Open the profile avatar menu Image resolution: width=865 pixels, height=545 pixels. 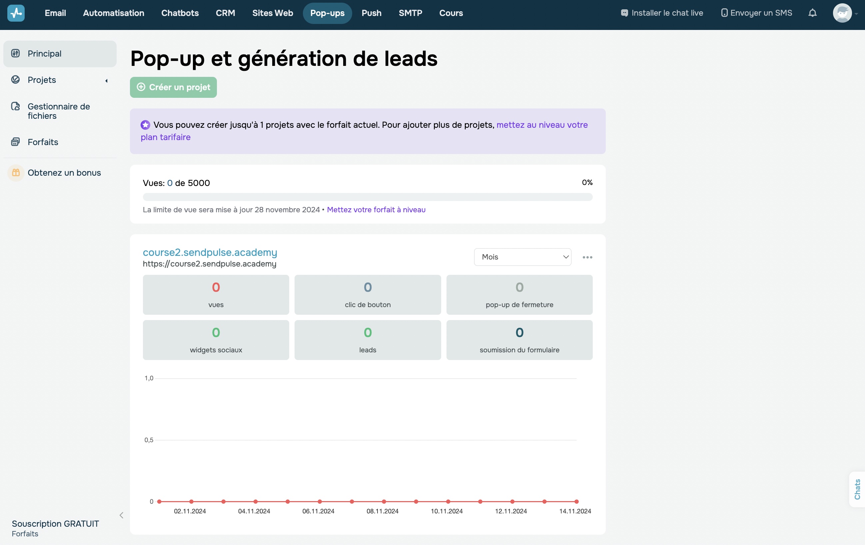[843, 13]
